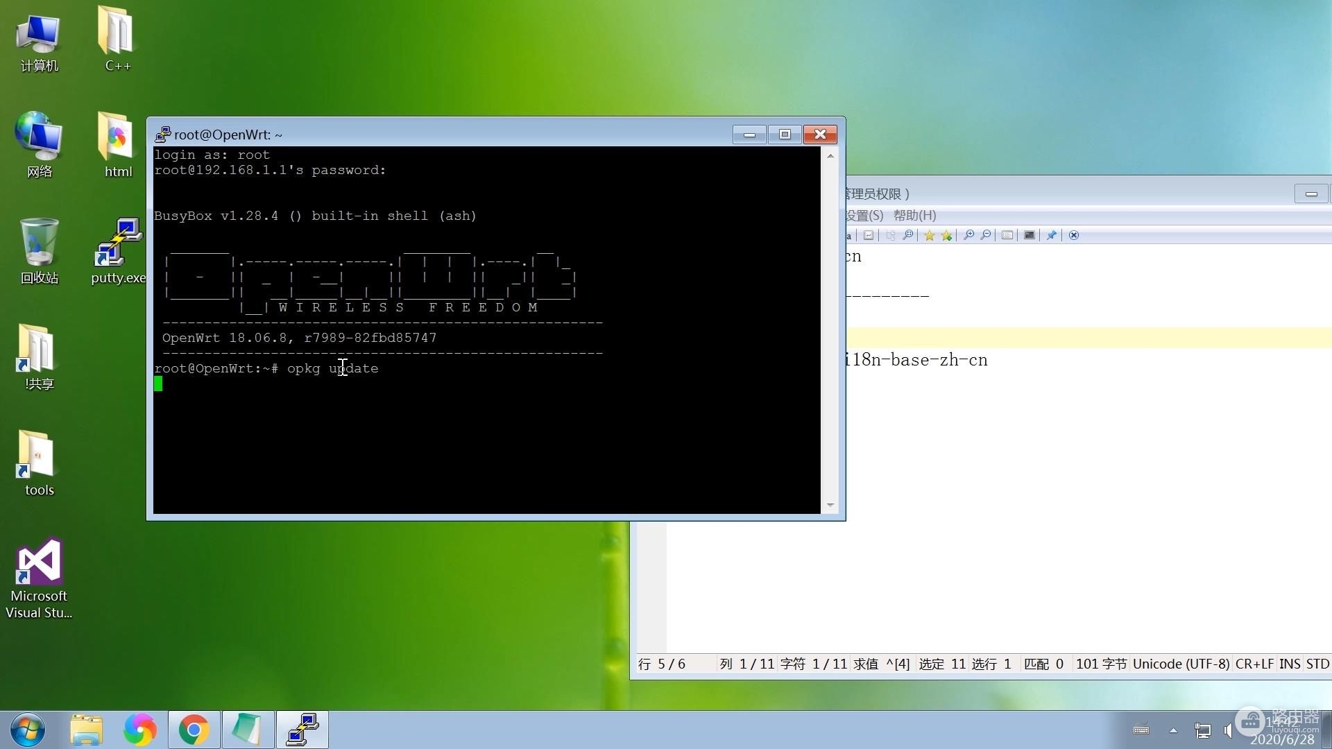Open Google Chrome from the taskbar
The width and height of the screenshot is (1332, 749).
[x=194, y=730]
